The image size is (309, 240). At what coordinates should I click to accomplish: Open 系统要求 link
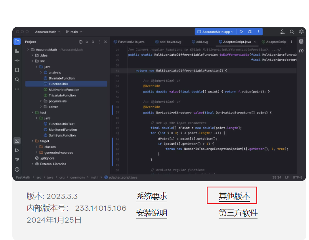(x=152, y=197)
